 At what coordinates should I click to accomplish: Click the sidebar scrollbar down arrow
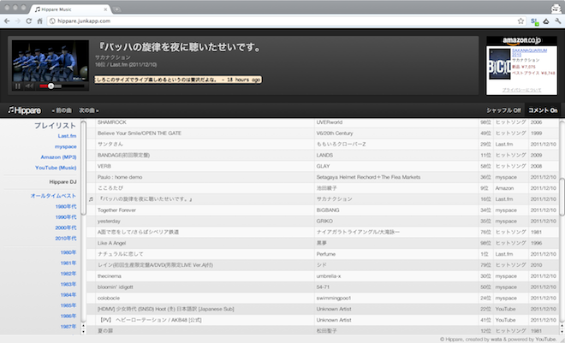coord(84,332)
